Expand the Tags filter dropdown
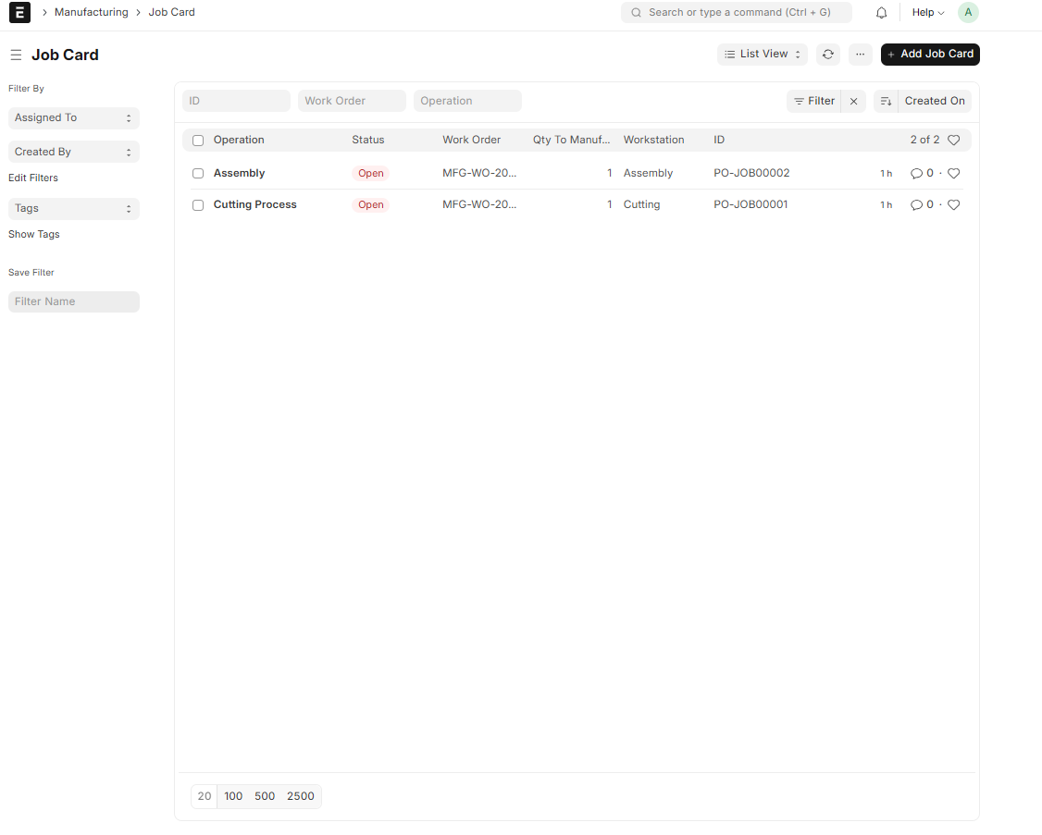This screenshot has width=1042, height=835. coord(74,209)
